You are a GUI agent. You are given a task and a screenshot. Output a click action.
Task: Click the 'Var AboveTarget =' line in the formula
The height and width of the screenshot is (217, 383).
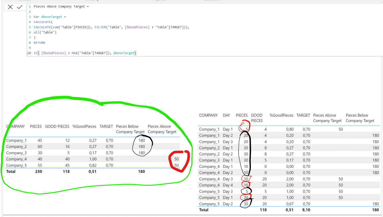tap(50, 17)
